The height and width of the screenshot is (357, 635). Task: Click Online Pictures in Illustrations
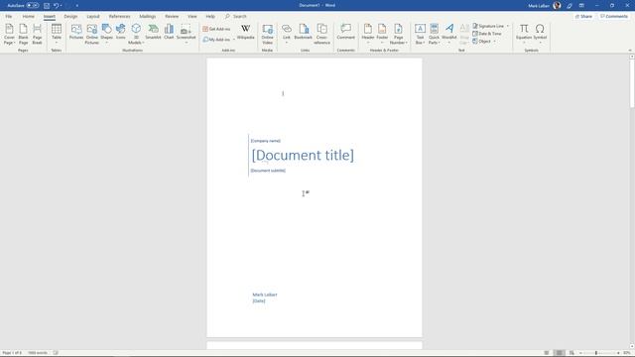(x=92, y=34)
